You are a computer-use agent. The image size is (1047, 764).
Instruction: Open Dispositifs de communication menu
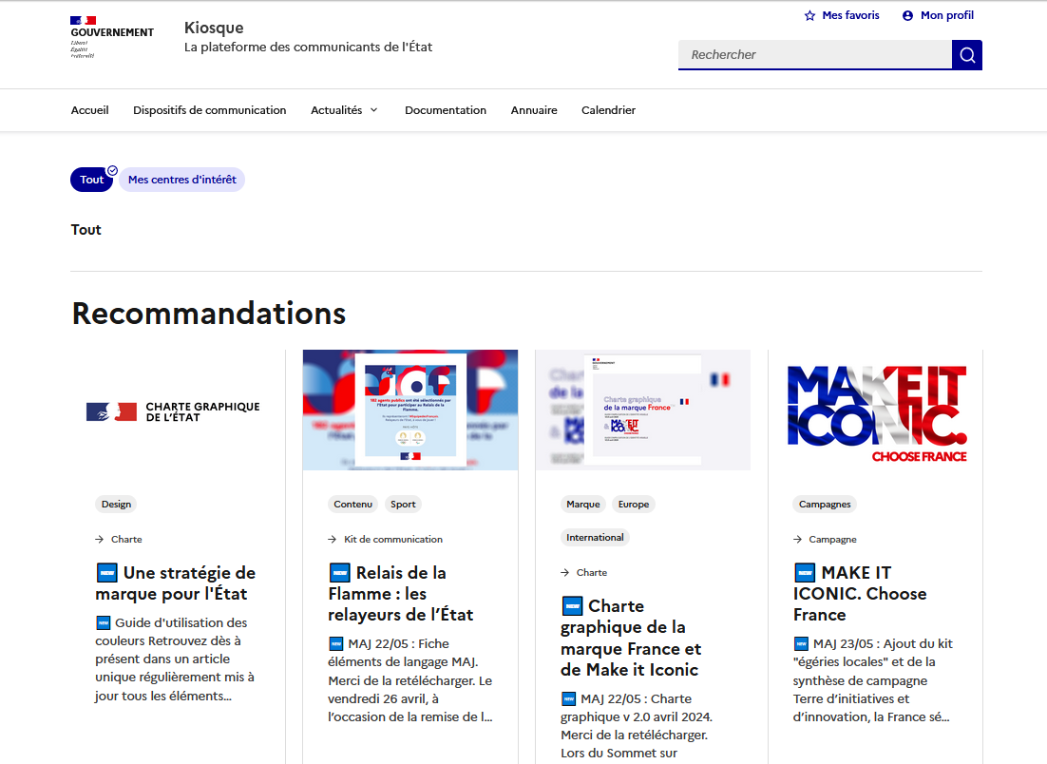point(210,110)
